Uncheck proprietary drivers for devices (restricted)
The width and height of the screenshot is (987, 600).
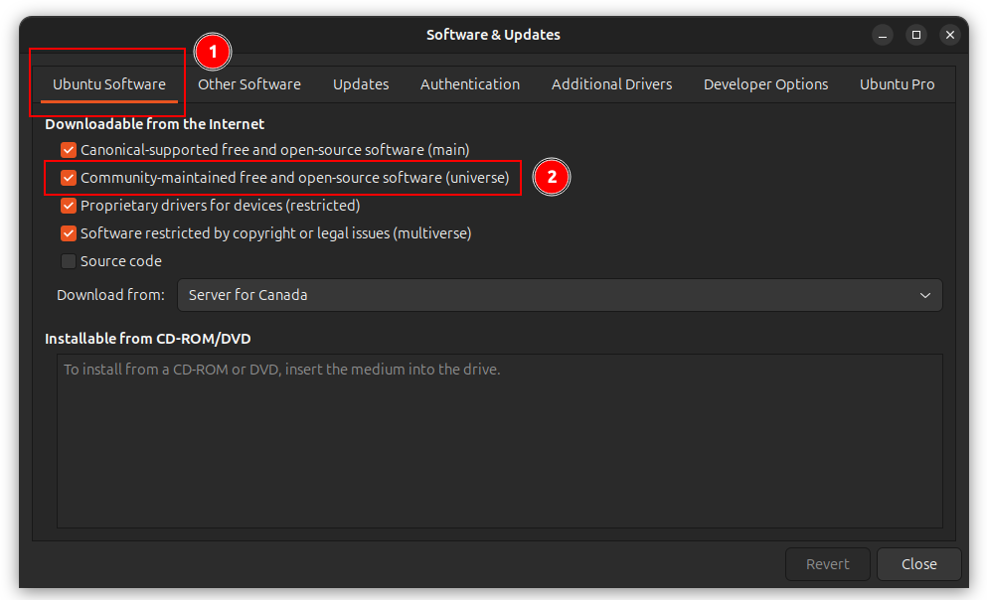(68, 206)
